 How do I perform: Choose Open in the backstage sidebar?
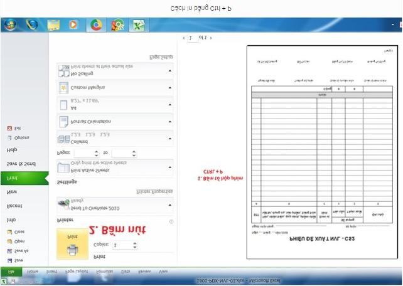click(x=16, y=241)
